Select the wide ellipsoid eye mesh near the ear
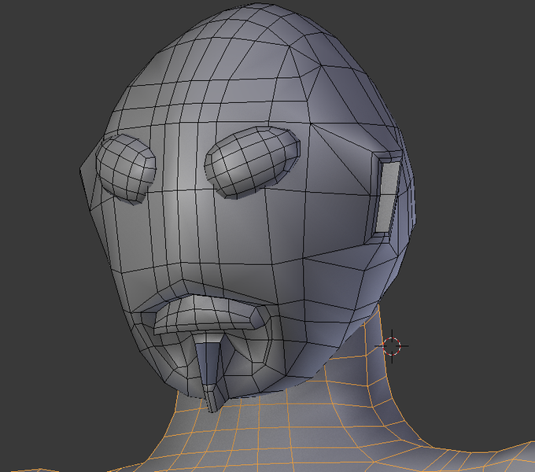535x472 pixels. click(x=252, y=162)
